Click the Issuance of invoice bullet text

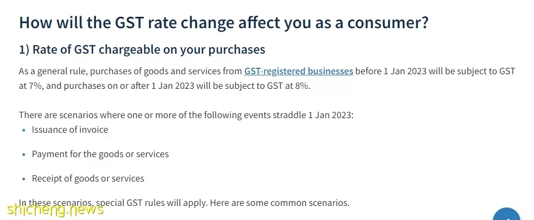pyautogui.click(x=70, y=130)
